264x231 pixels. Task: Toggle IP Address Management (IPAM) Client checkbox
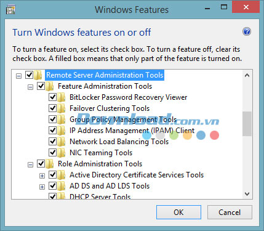pyautogui.click(x=52, y=130)
